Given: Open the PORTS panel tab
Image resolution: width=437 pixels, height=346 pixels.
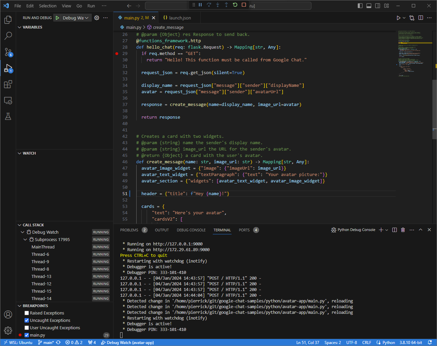Looking at the screenshot, I should click(244, 230).
